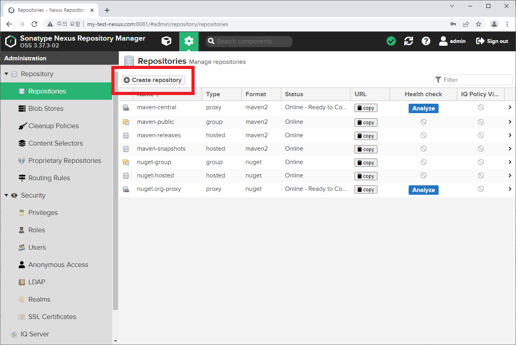Copy URL of maven-public repository
This screenshot has height=345, width=516.
(x=366, y=123)
